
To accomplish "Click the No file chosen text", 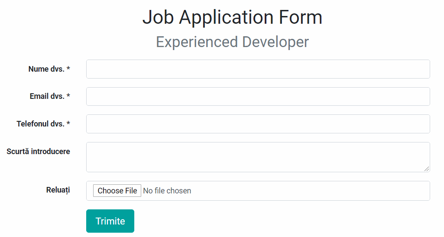I will (x=167, y=191).
